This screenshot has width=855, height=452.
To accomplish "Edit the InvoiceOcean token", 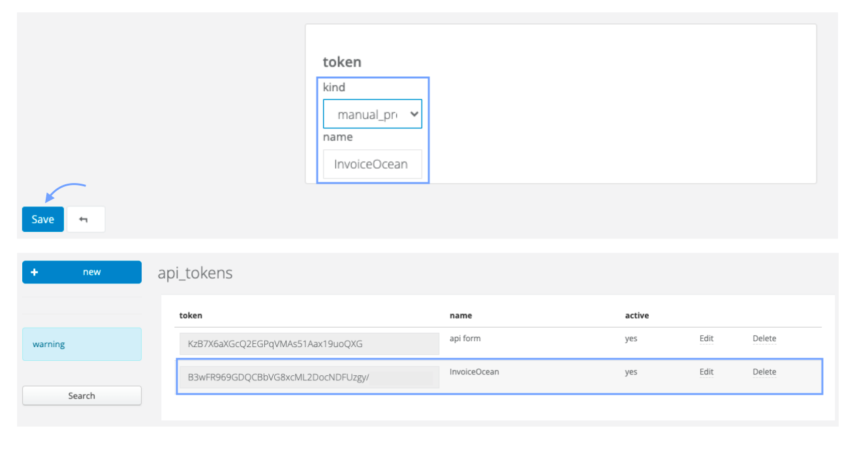I will tap(706, 372).
